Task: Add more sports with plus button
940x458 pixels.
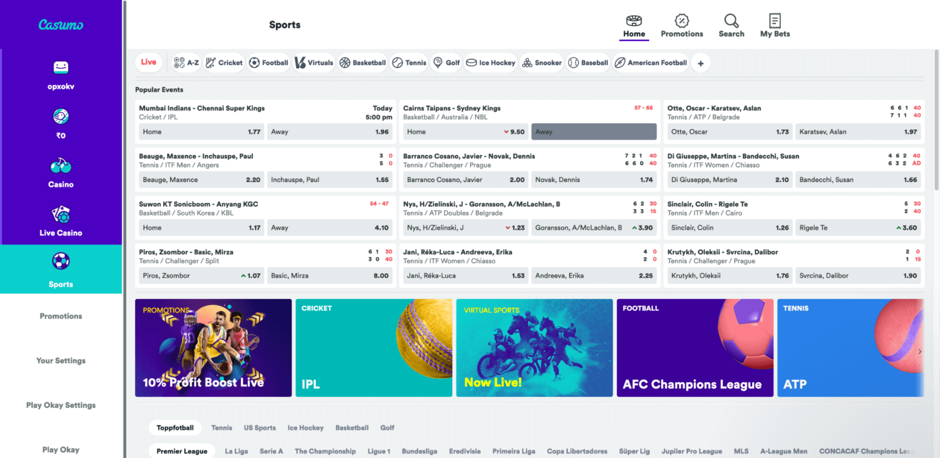Action: pos(700,63)
